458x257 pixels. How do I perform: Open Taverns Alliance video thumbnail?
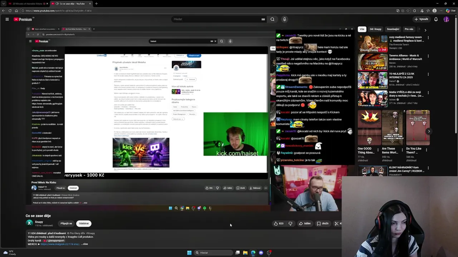(372, 62)
